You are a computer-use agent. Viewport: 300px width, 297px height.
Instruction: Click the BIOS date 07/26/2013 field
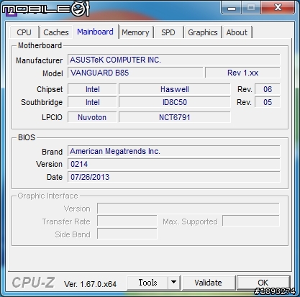(x=174, y=177)
